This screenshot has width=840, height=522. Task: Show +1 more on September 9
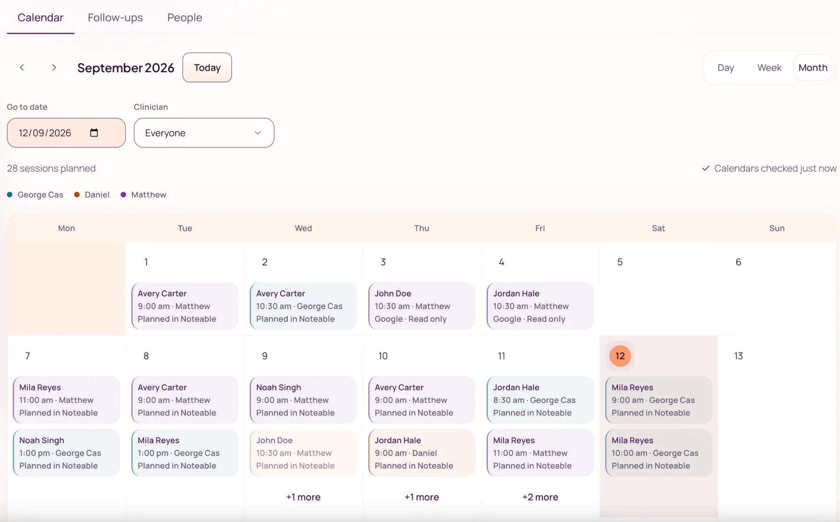303,497
